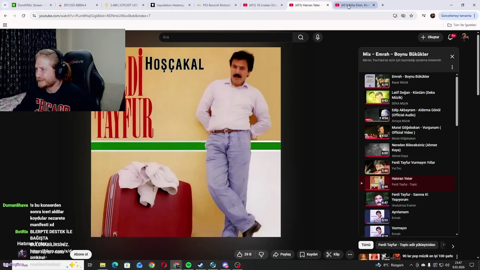Click the crossed-eye privacy icon in address bar
This screenshot has width=480, height=270.
pos(403,16)
